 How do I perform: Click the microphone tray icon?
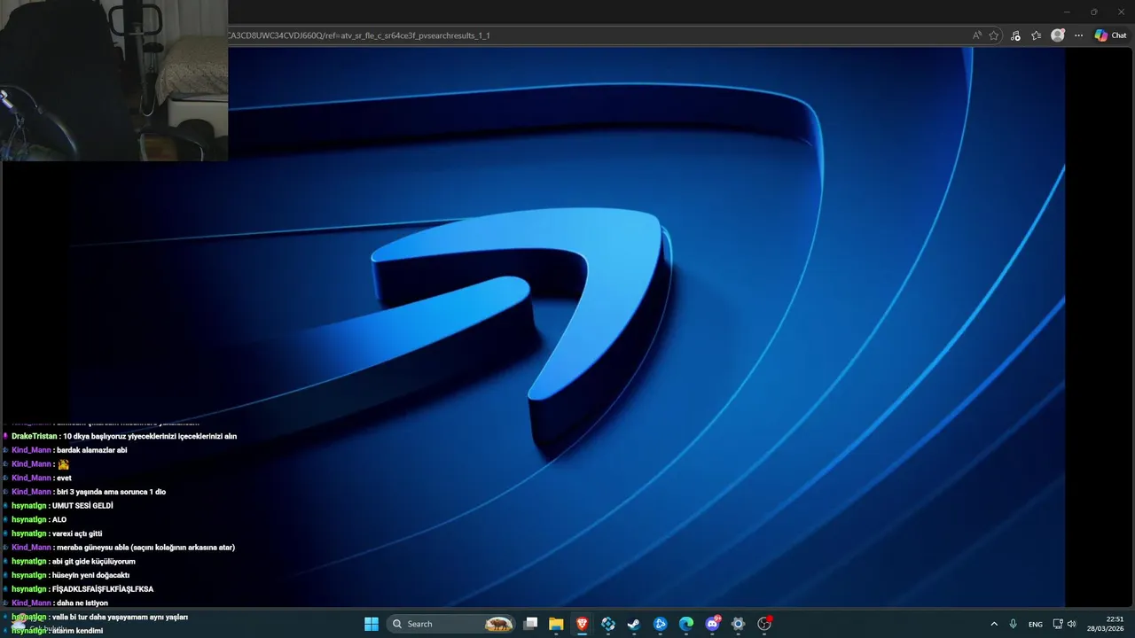pyautogui.click(x=1013, y=624)
